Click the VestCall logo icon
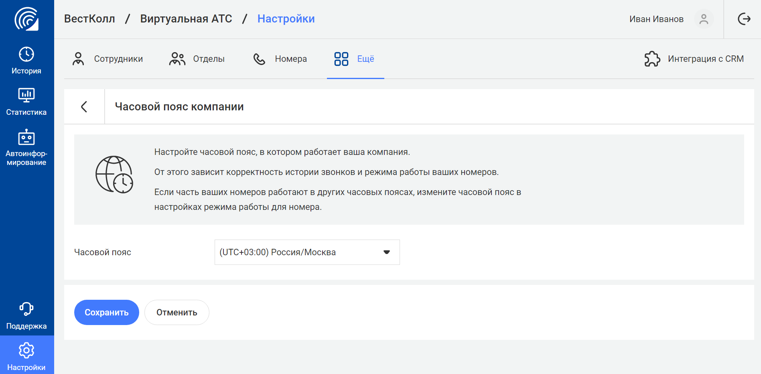Viewport: 761px width, 374px height. click(x=26, y=18)
